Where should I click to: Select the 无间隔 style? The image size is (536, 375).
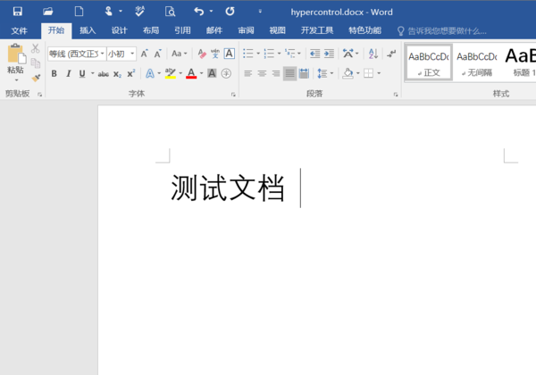click(476, 62)
